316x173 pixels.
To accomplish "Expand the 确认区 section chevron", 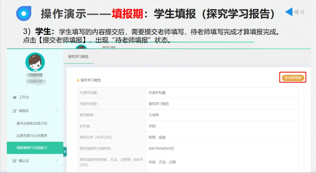I will [x=56, y=160].
